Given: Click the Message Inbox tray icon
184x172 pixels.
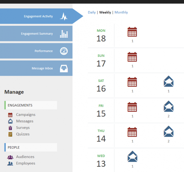Looking at the screenshot, I should 64,68.
